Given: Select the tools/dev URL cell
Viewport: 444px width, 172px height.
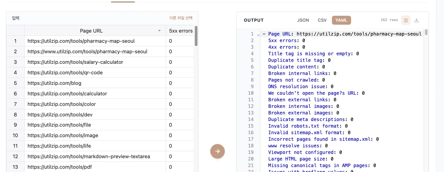Looking at the screenshot, I should (x=95, y=115).
